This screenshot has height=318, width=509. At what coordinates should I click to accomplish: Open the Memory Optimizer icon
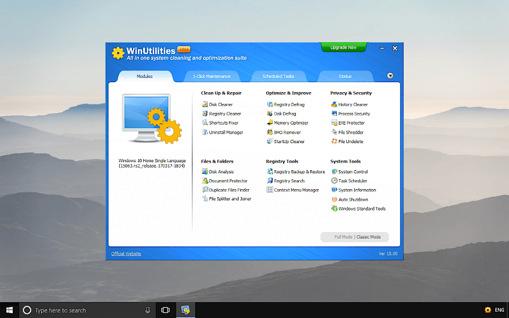pyautogui.click(x=270, y=122)
